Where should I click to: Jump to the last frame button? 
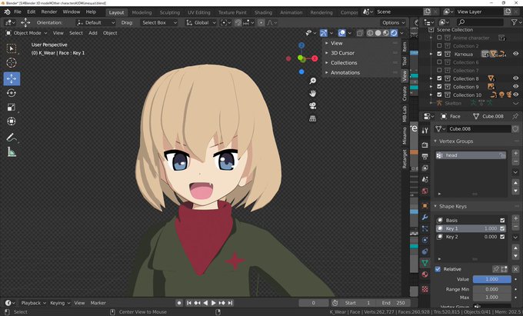pos(230,303)
